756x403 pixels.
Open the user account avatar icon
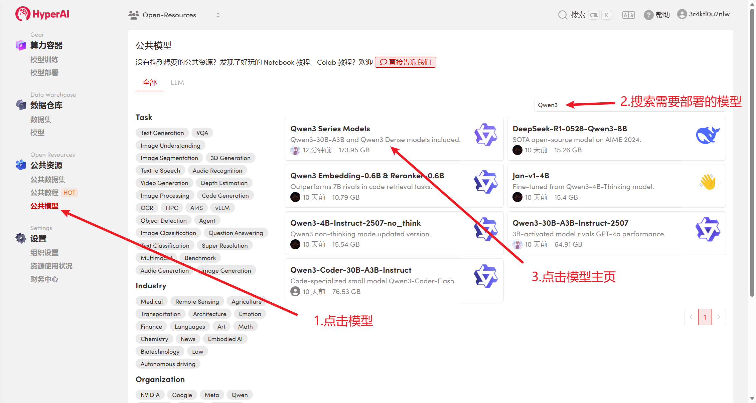682,14
